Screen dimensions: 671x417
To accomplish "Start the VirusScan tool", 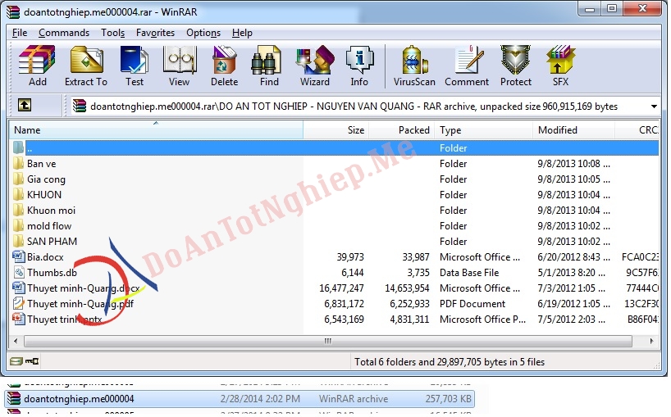I will pyautogui.click(x=414, y=66).
